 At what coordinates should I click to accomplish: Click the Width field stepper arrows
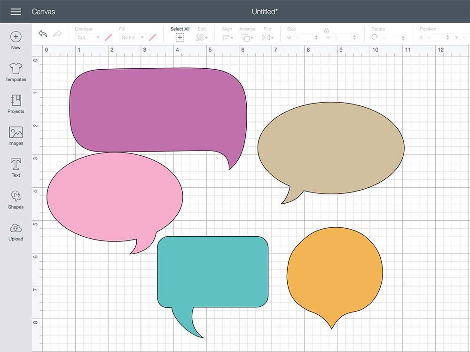pos(316,38)
